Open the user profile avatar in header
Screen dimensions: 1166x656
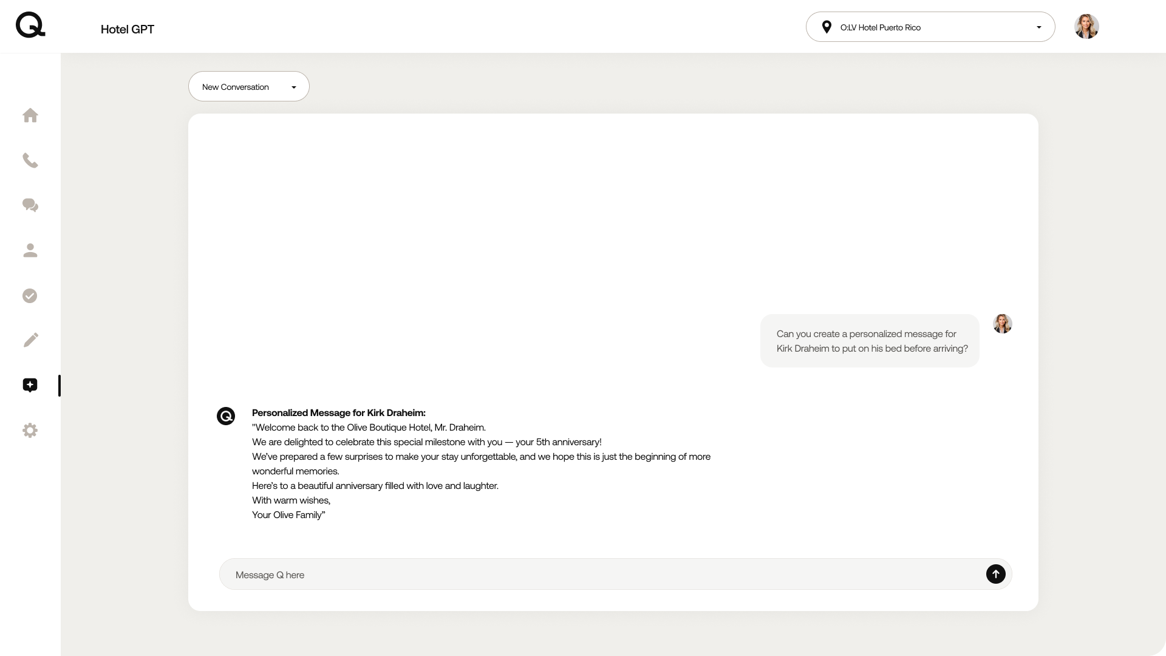[1086, 27]
